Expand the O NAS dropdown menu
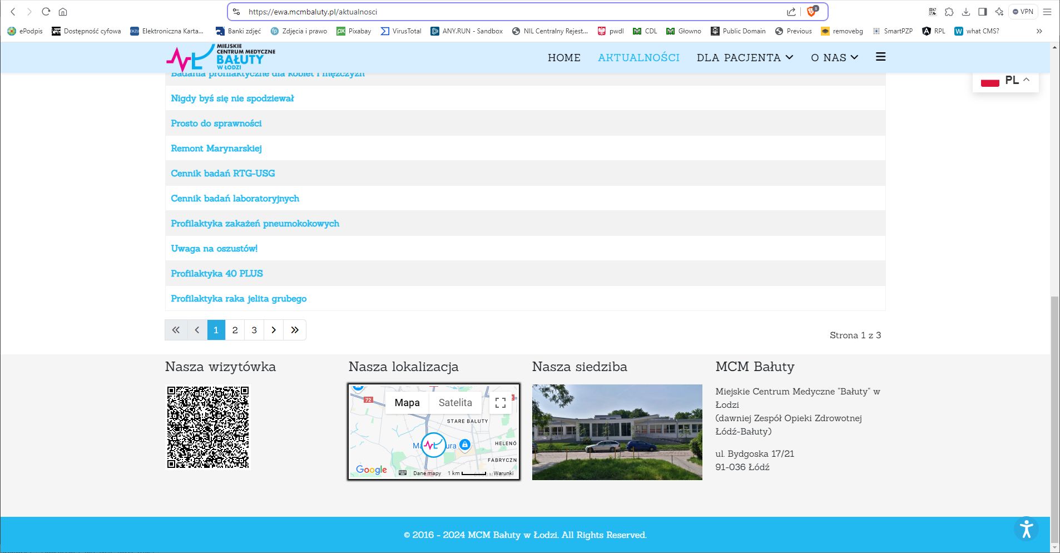 (834, 57)
